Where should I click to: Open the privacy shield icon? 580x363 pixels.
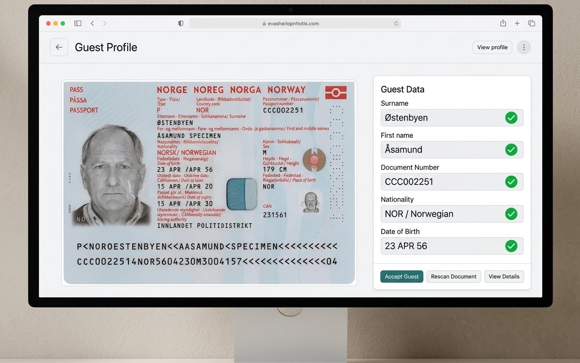click(x=181, y=23)
